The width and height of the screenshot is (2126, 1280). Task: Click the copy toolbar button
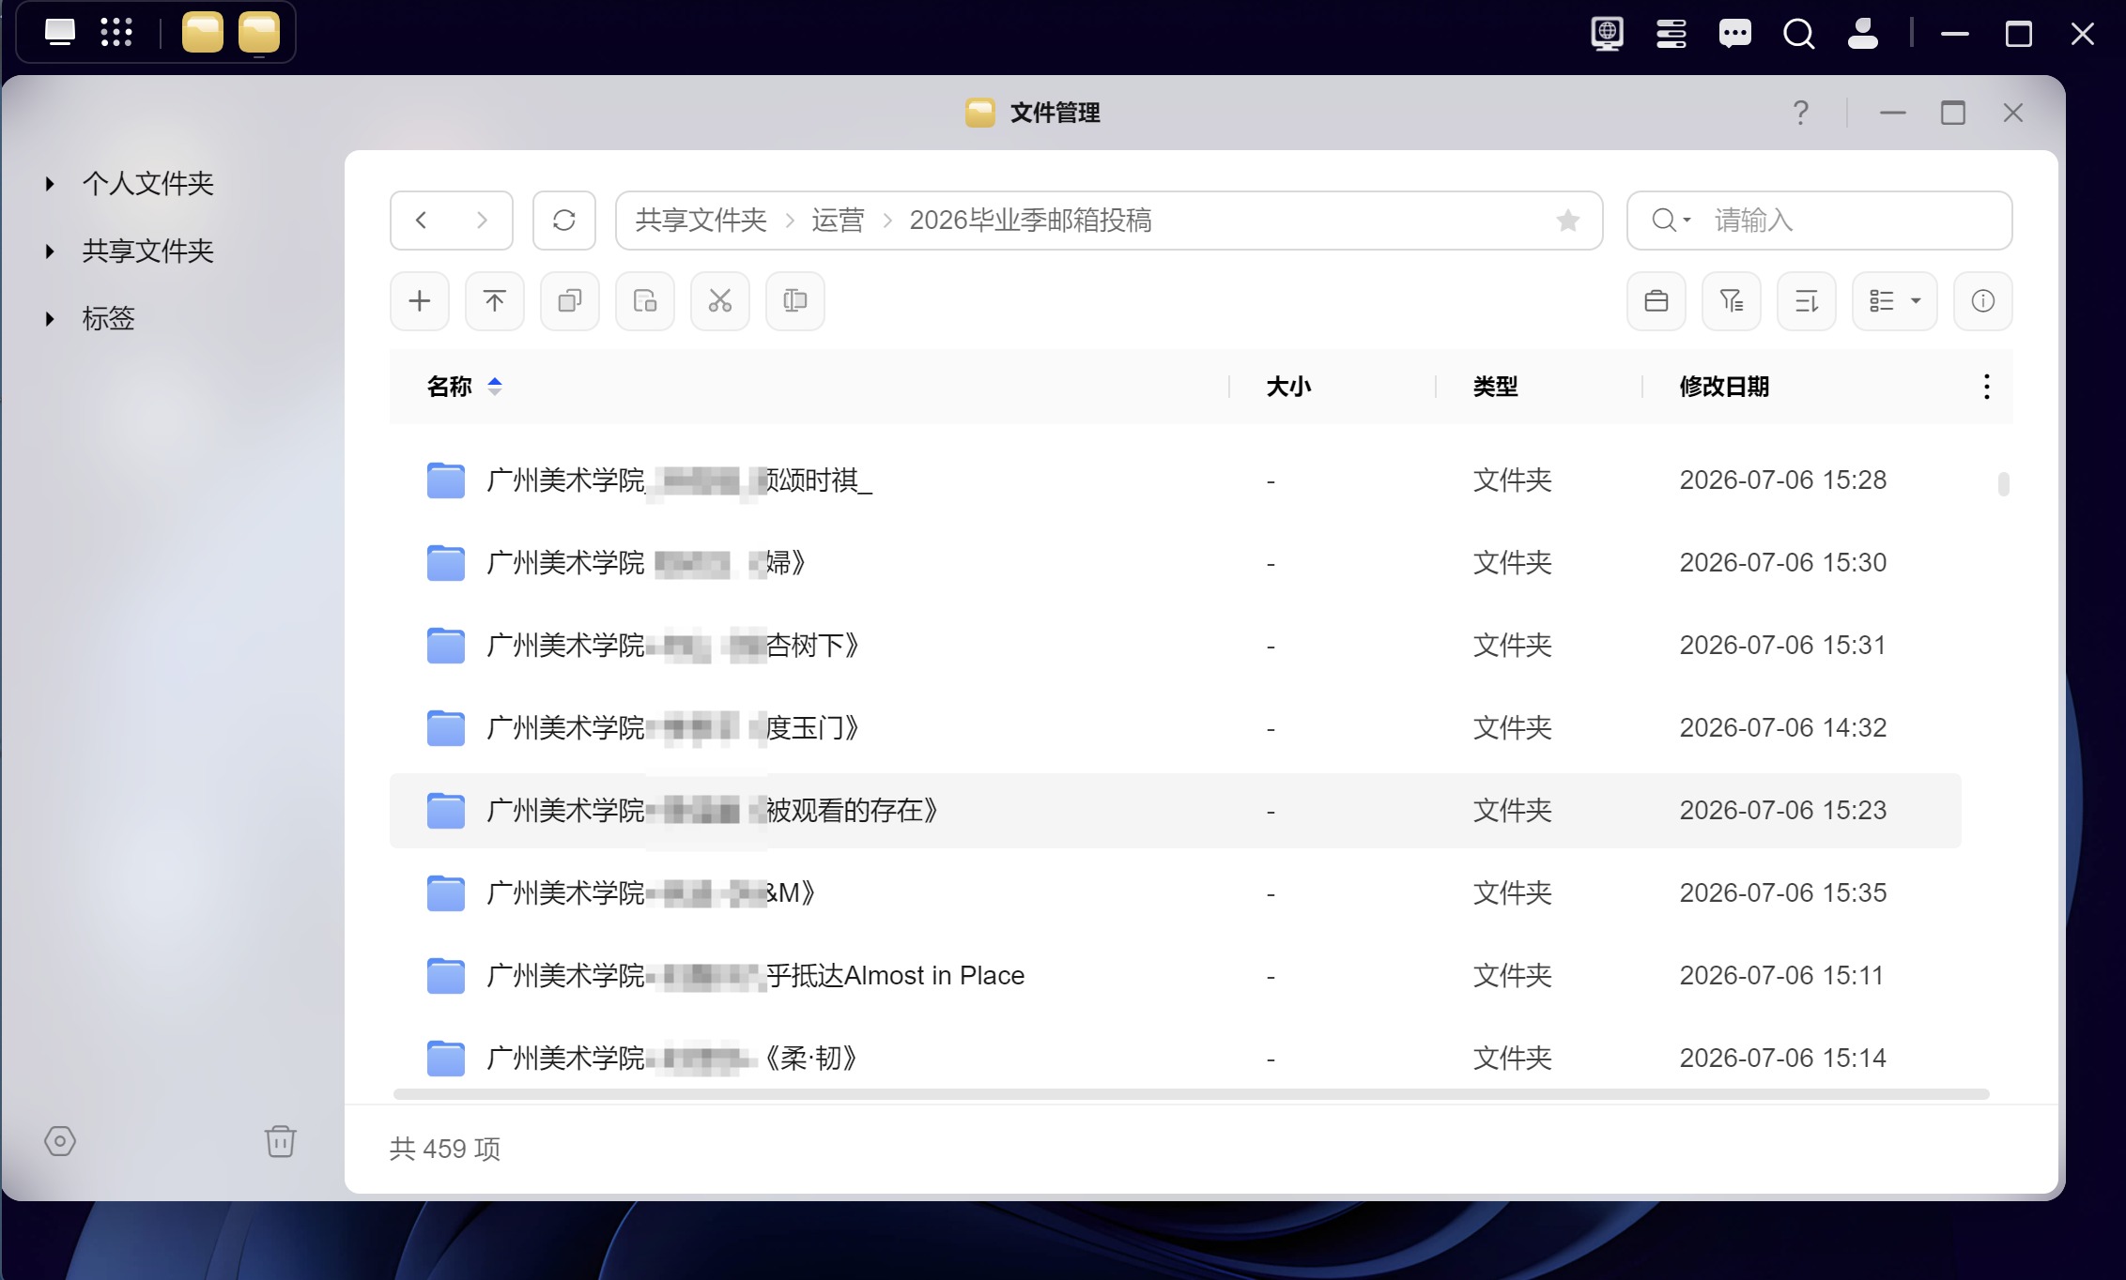pos(570,301)
